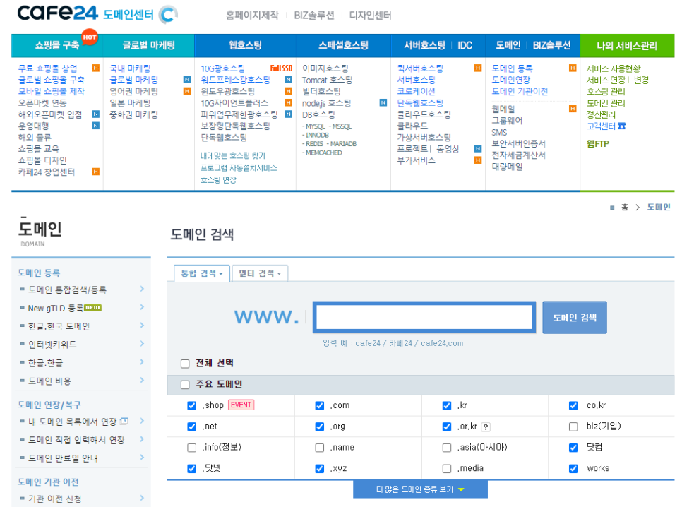This screenshot has height=507, width=682.
Task: Click the H badge next to 영어권 마케팅
Action: [x=187, y=91]
